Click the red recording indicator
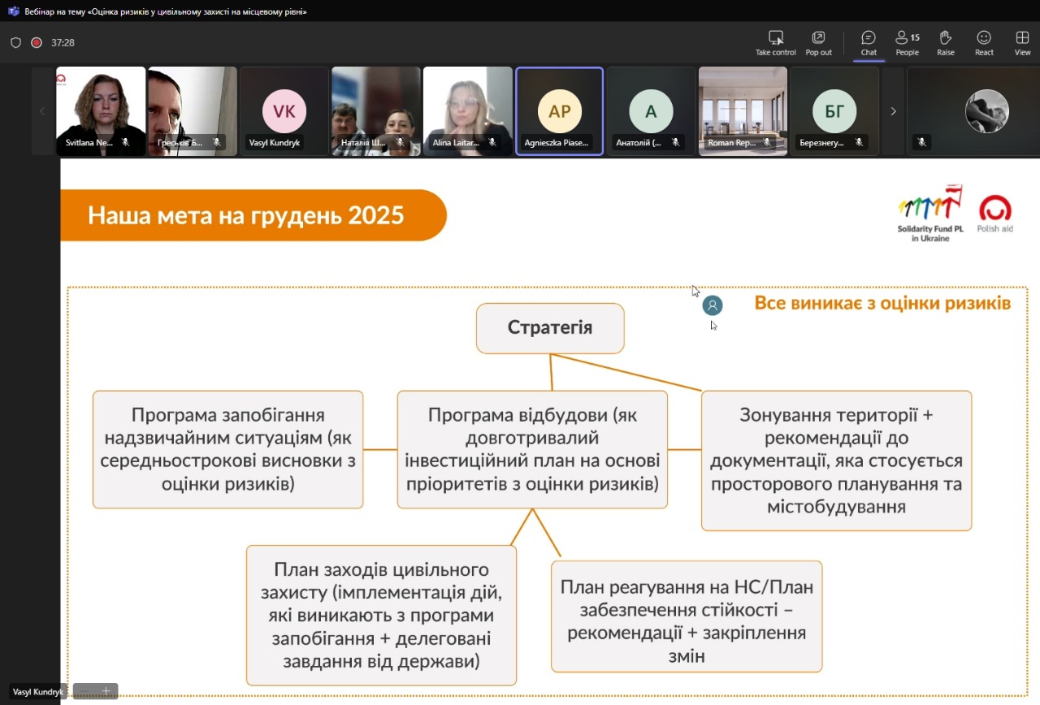 [x=37, y=42]
